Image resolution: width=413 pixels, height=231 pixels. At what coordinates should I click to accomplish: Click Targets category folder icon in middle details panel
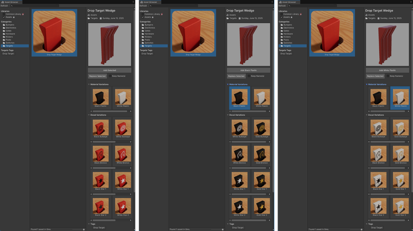coord(228,19)
